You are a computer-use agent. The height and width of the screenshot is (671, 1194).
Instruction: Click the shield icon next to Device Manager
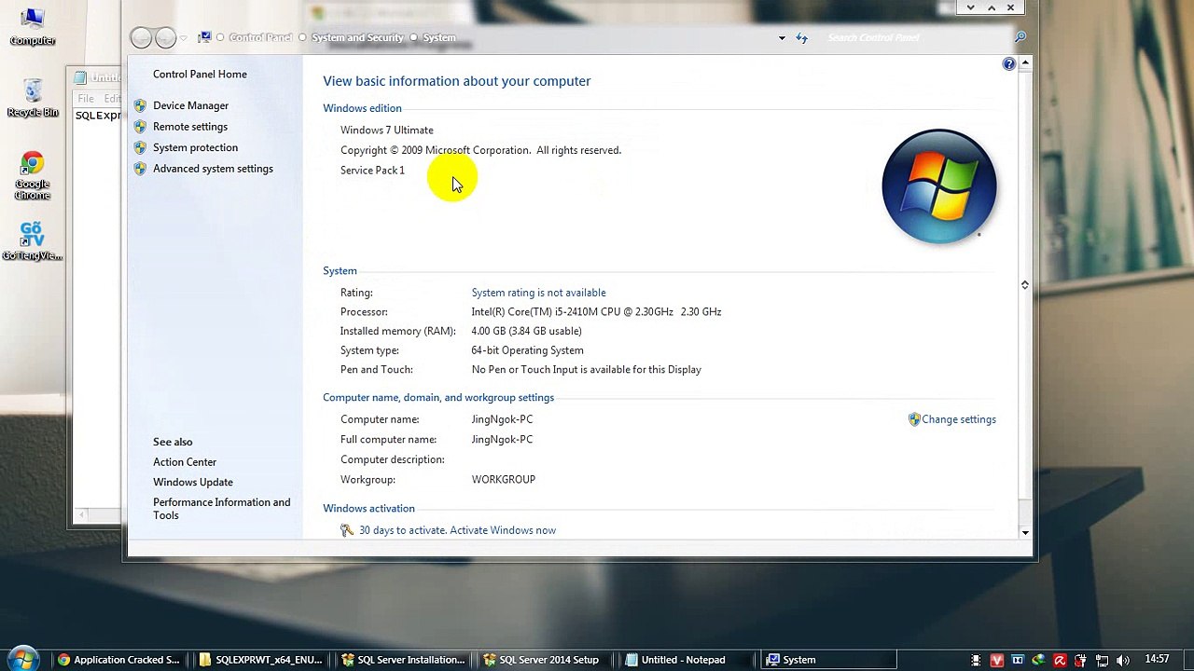point(140,106)
